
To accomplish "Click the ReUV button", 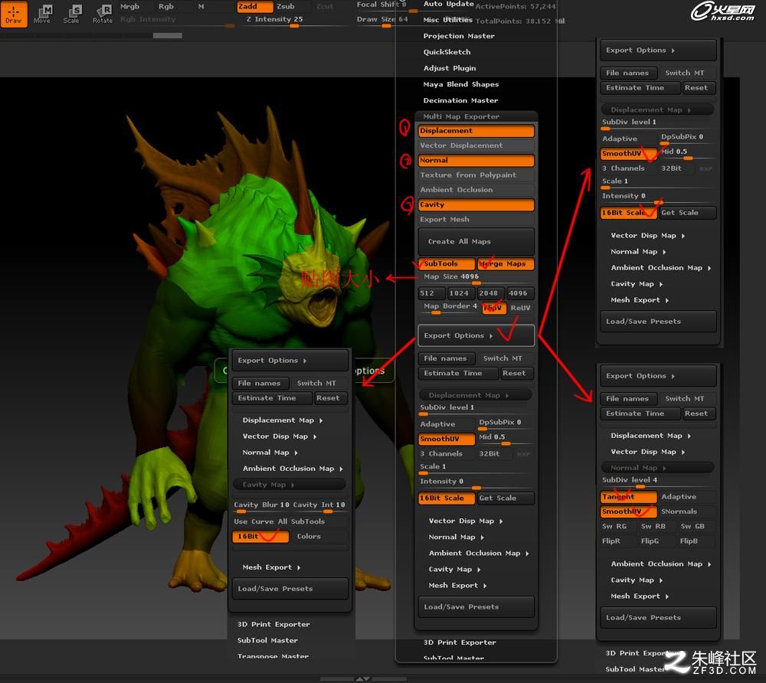I will click(x=521, y=308).
